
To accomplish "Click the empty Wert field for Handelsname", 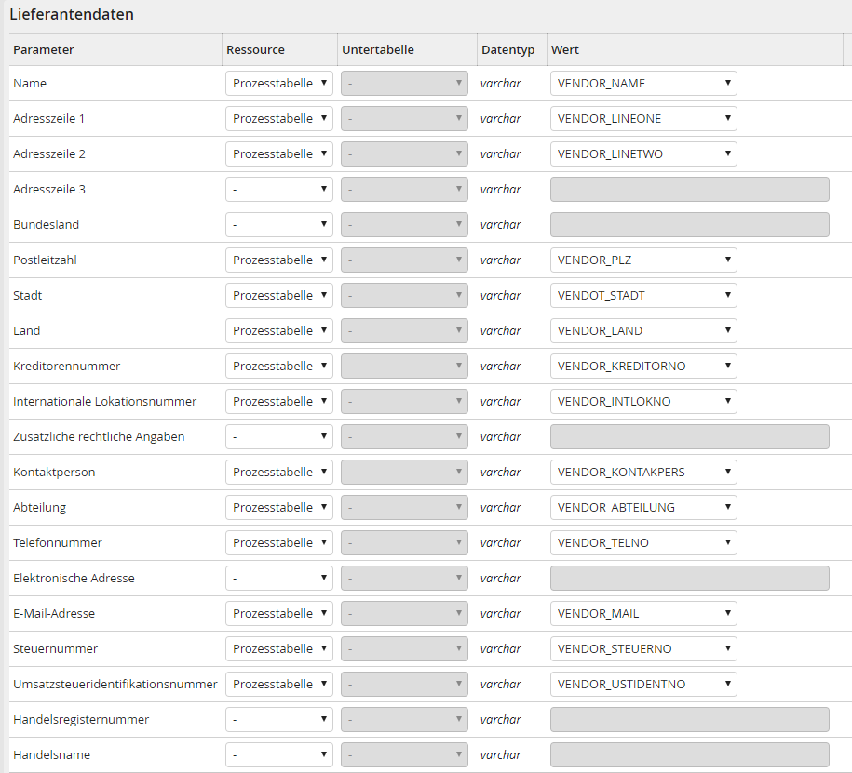I will tap(690, 754).
